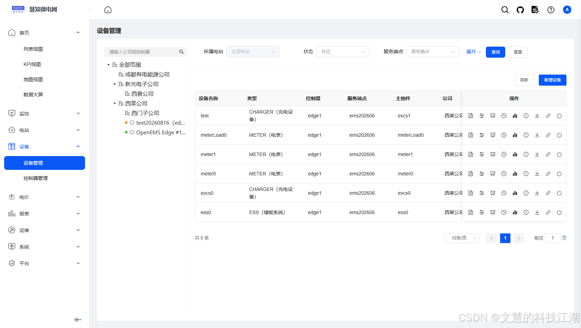Image resolution: width=581 pixels, height=328 pixels.
Task: Go to 列表视图 in the sidebar
Action: [x=33, y=49]
